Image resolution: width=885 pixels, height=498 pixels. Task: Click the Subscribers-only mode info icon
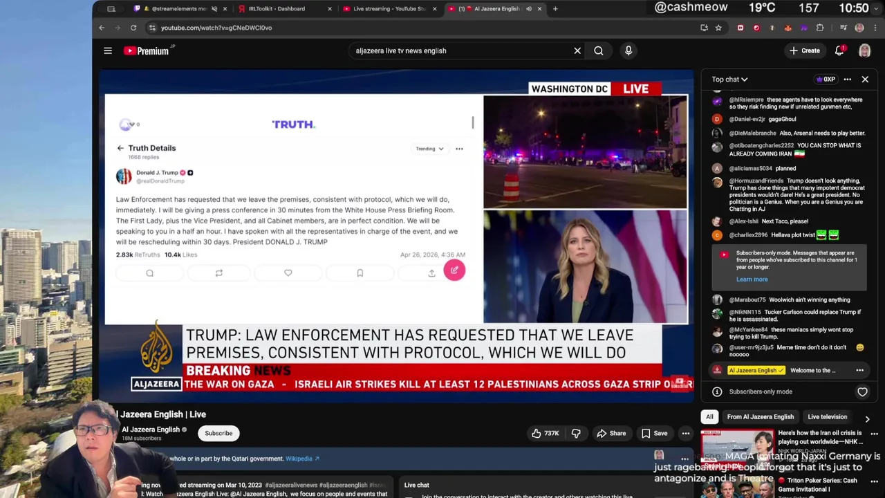pos(717,391)
